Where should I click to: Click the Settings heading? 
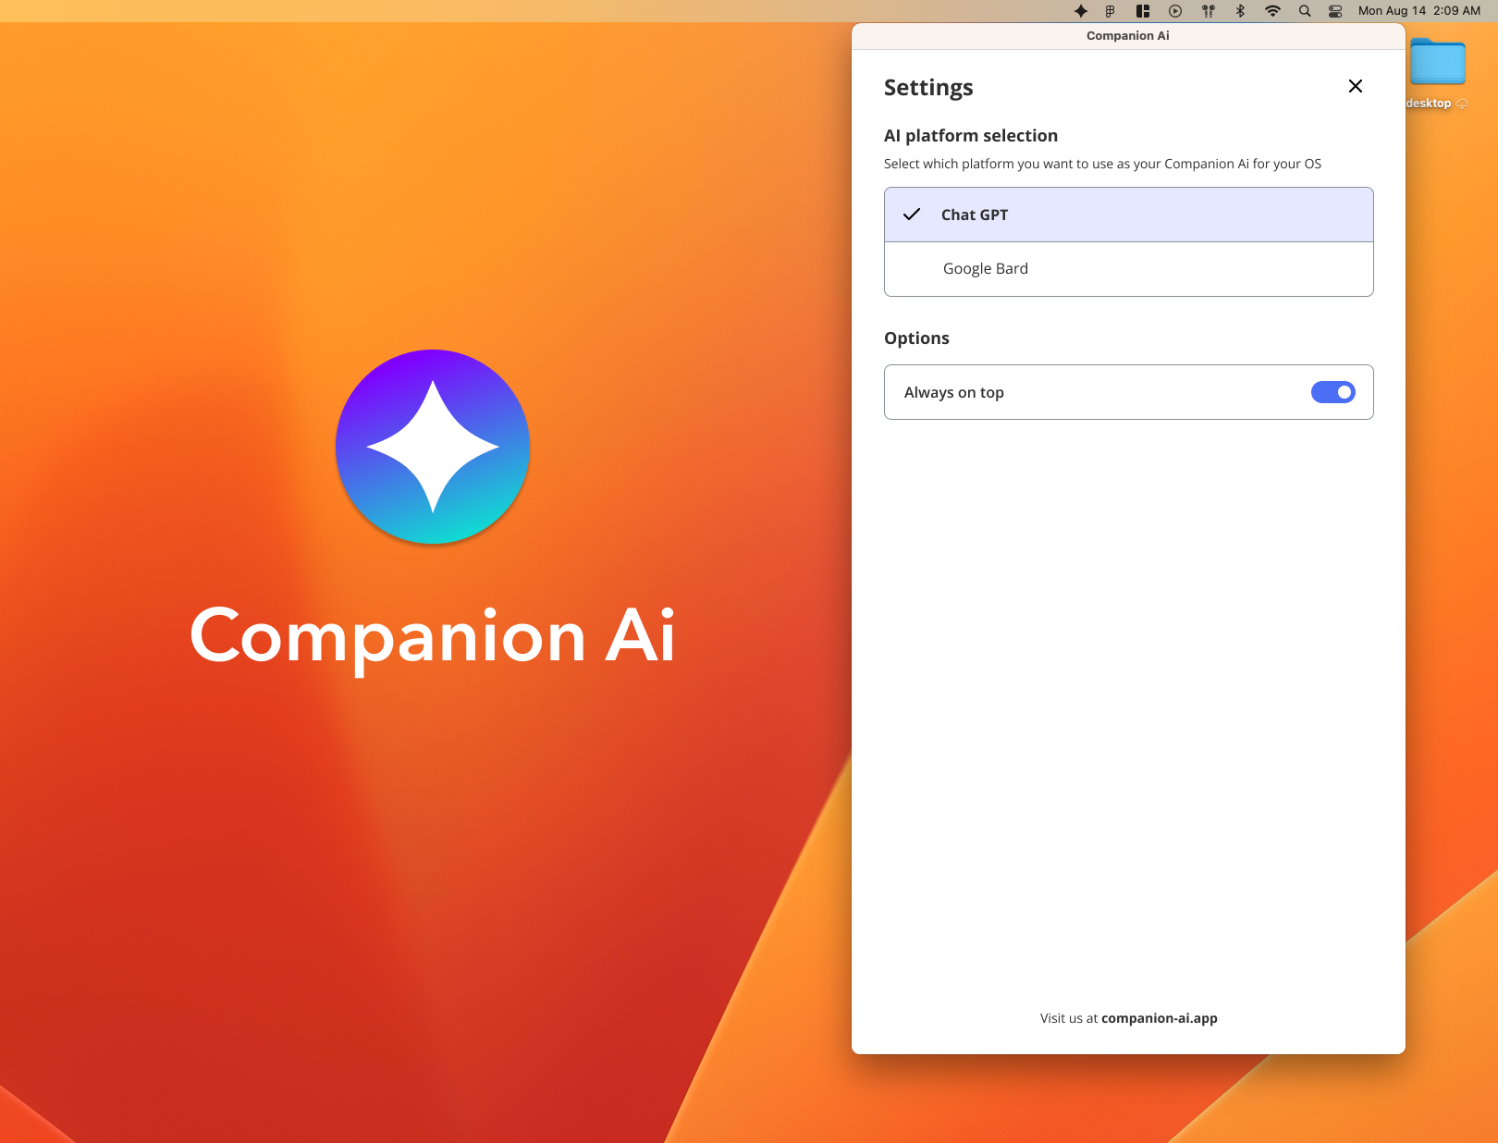pyautogui.click(x=928, y=88)
